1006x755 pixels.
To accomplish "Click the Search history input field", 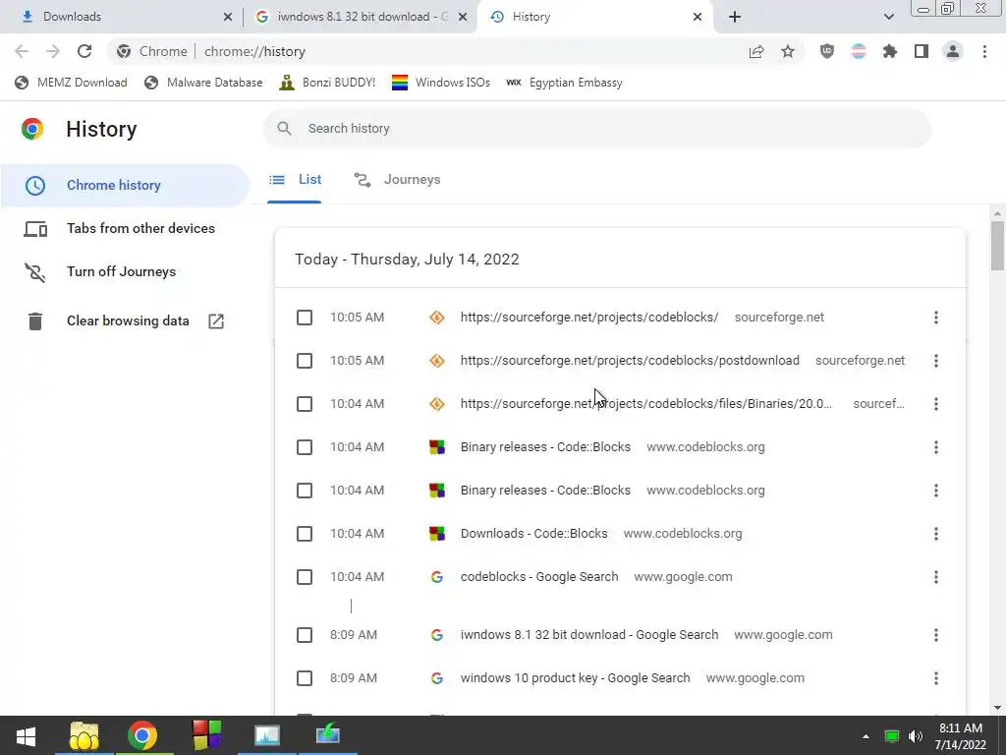I will [596, 129].
